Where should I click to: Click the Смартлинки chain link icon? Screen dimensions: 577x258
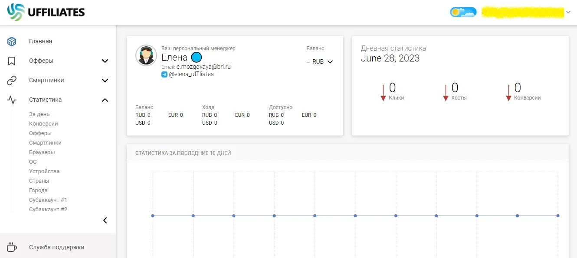[x=12, y=81]
